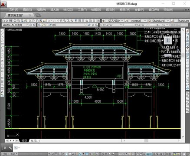The width and height of the screenshot is (190, 156).
Task: Open the 标注(N) menu
Action: [111, 10]
